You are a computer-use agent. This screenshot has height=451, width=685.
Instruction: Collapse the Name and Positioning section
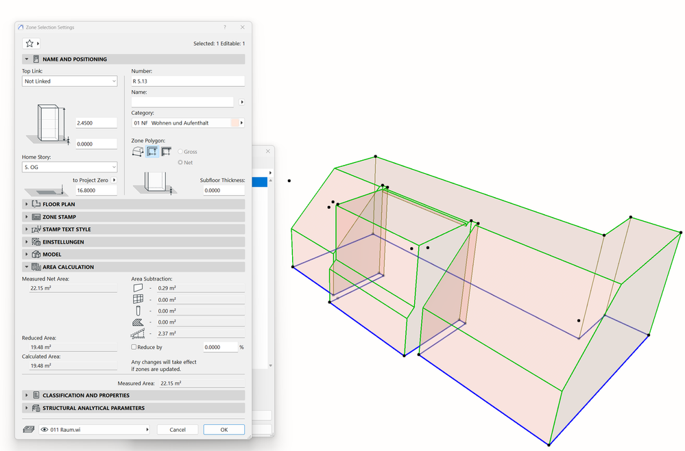27,60
